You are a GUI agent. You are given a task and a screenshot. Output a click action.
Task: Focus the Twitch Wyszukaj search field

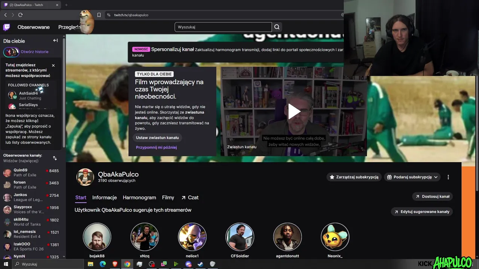point(223,27)
